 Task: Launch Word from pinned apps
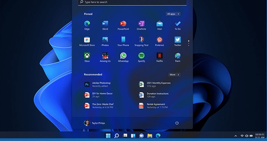pyautogui.click(x=105, y=25)
